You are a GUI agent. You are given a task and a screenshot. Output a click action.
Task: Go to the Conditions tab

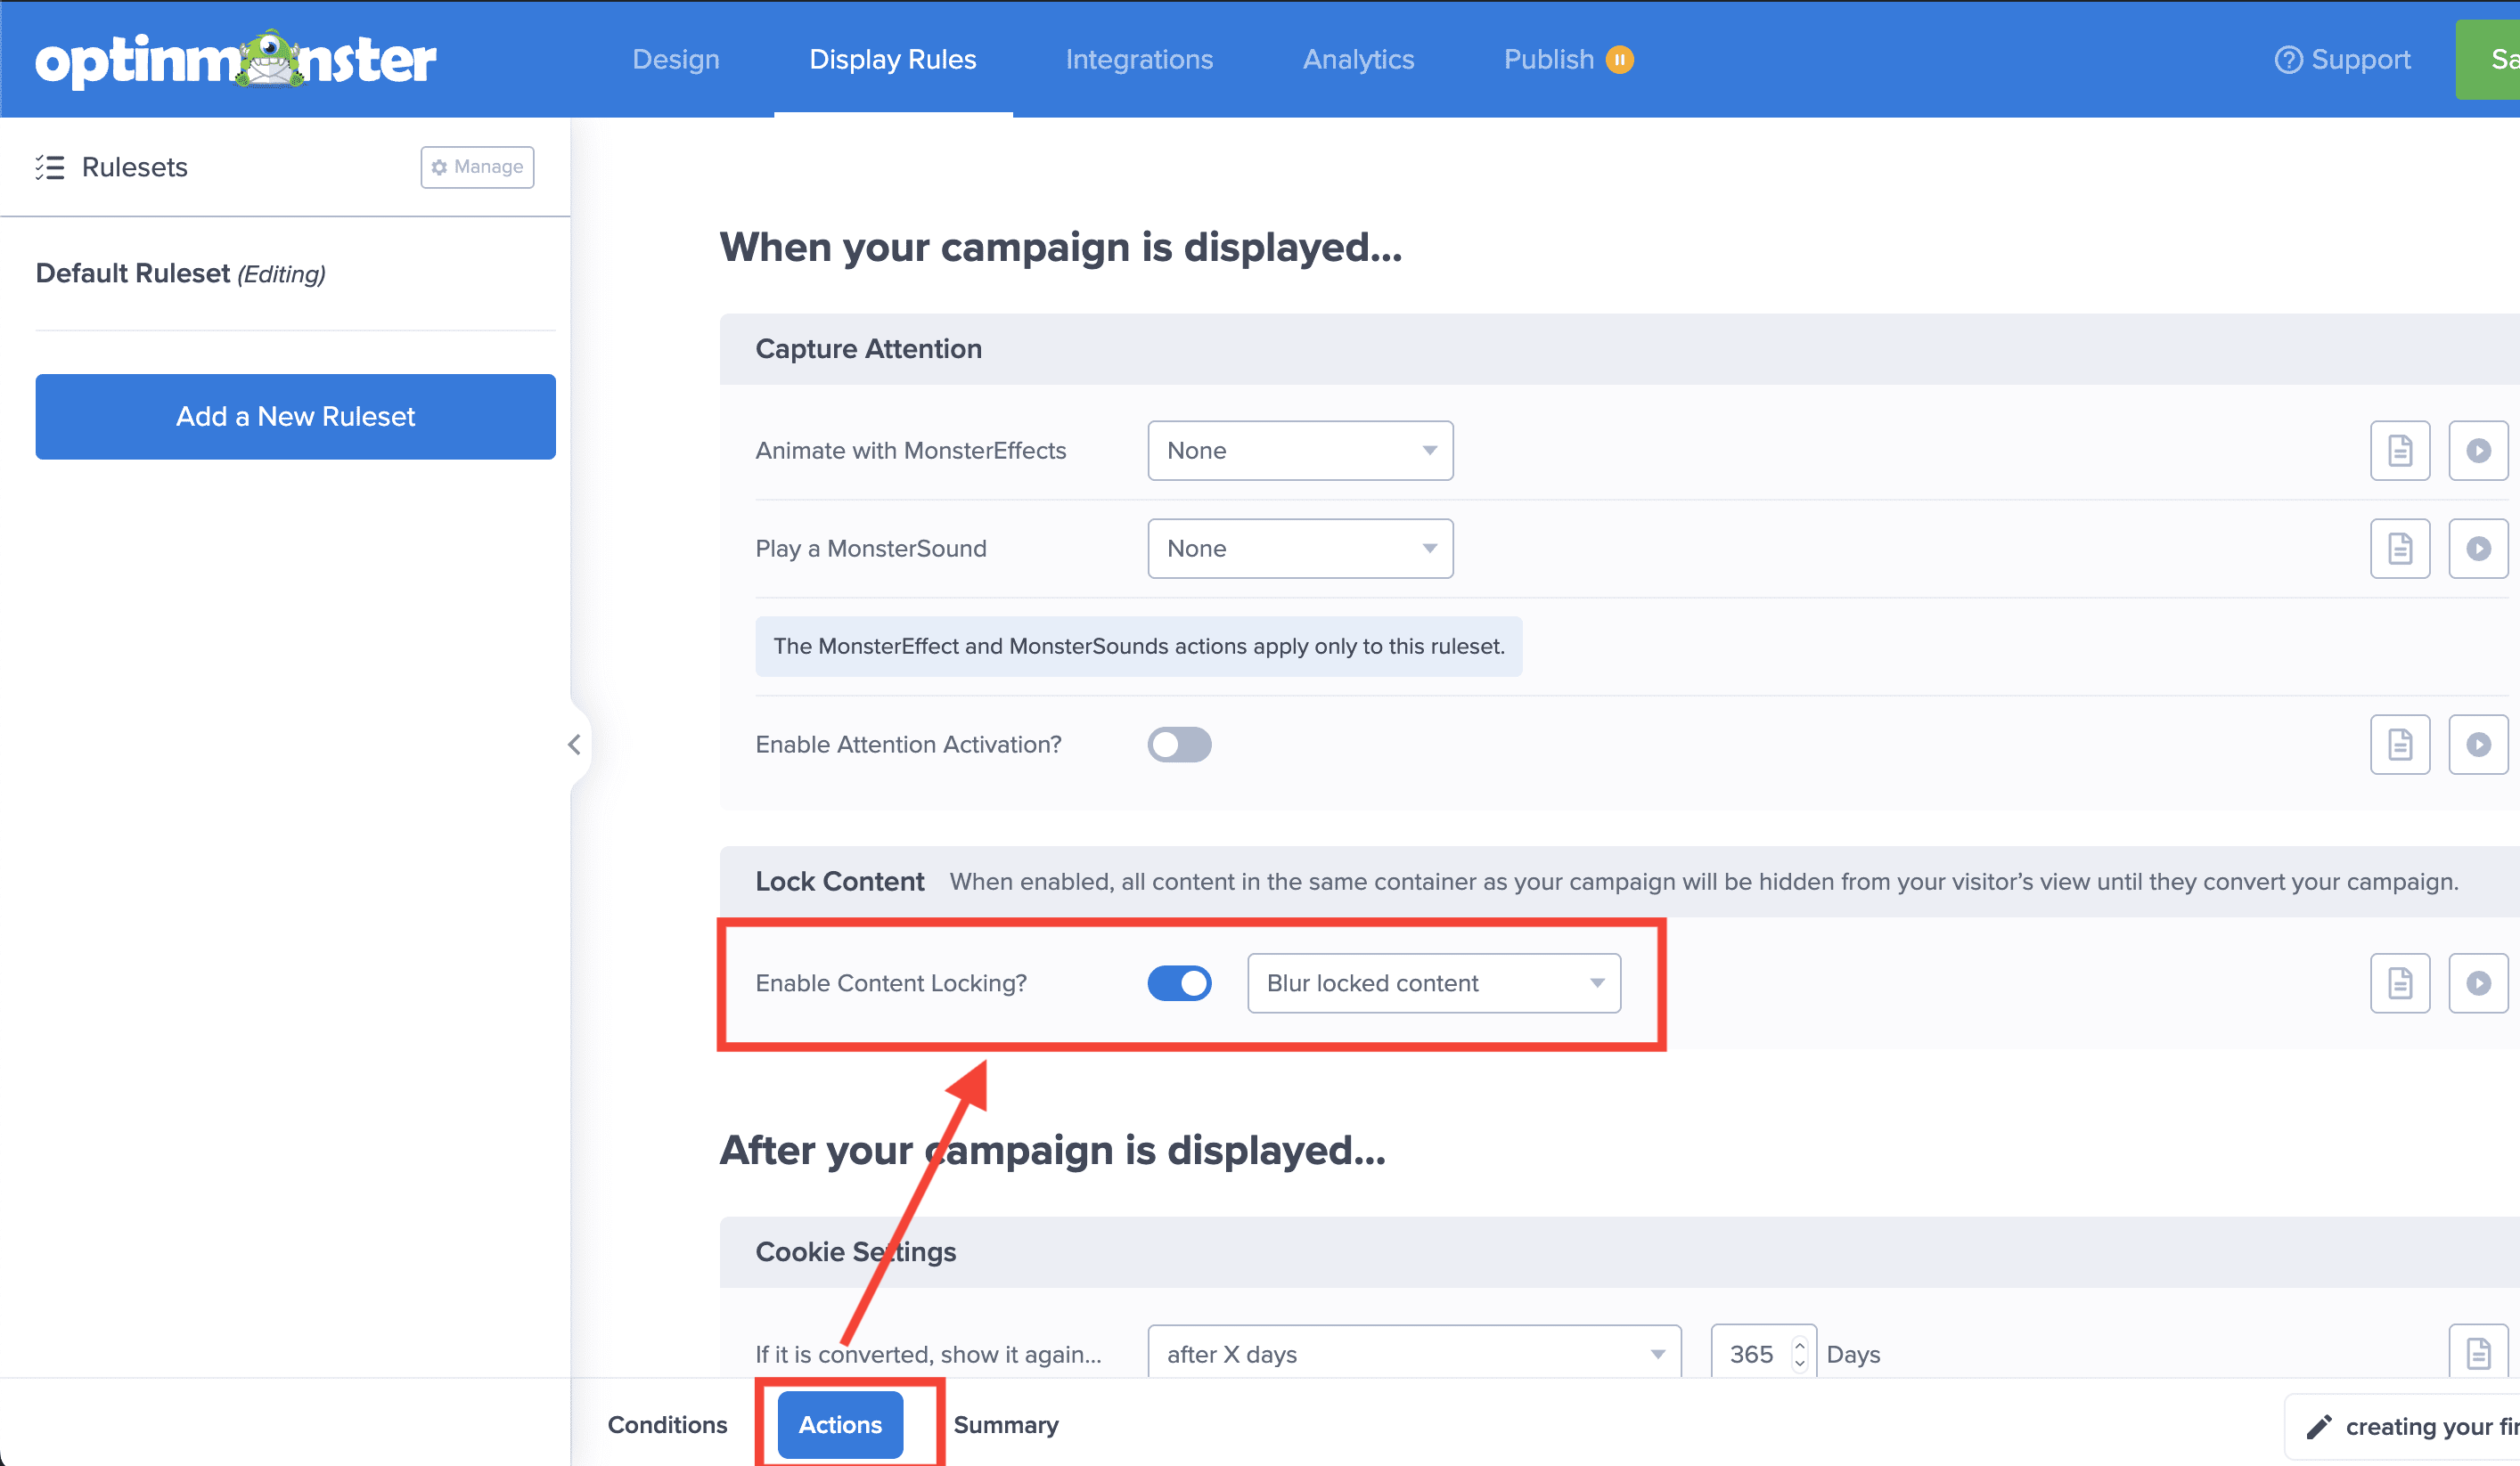point(667,1424)
